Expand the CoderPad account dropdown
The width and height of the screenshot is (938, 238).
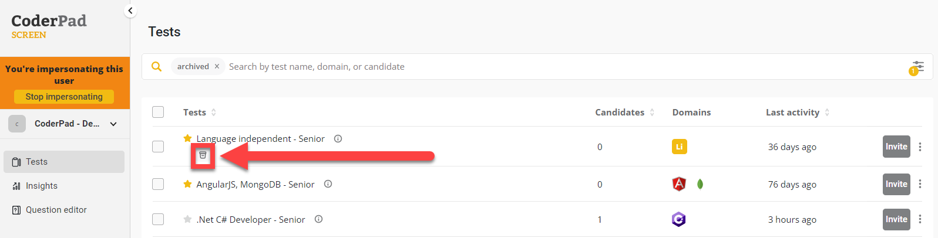coord(113,124)
